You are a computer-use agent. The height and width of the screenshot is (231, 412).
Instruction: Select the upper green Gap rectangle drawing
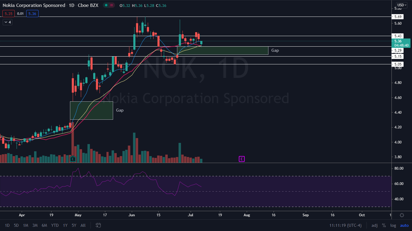point(223,51)
